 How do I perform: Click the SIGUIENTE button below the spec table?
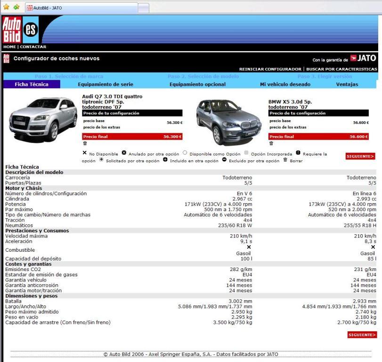click(362, 335)
